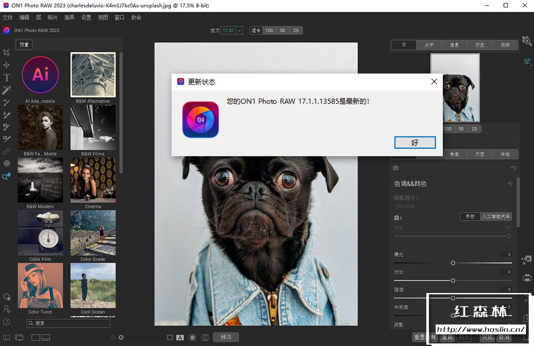Viewport: 534px width, 346px height.
Task: Click the 预习 preview button
Action: click(226, 337)
